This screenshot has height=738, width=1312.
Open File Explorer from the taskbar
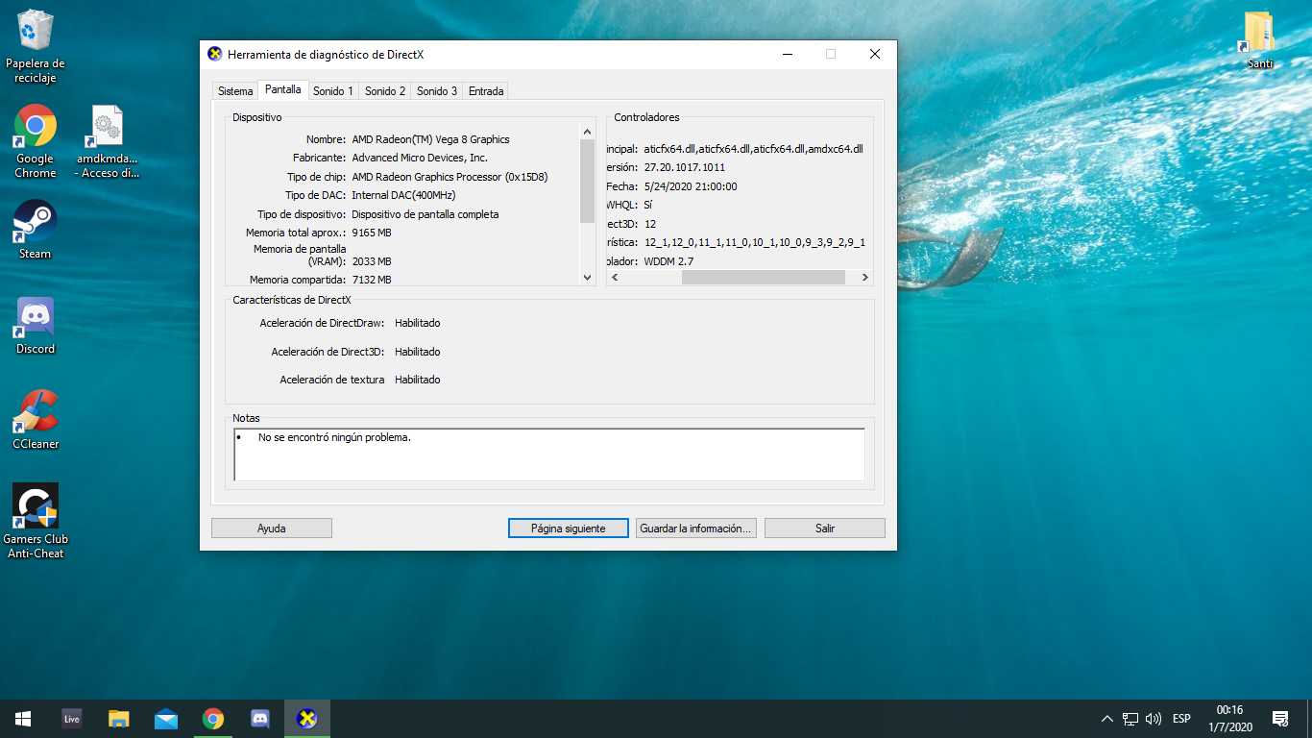(x=118, y=718)
